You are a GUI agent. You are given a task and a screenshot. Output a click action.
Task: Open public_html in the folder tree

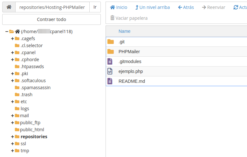pos(32,130)
